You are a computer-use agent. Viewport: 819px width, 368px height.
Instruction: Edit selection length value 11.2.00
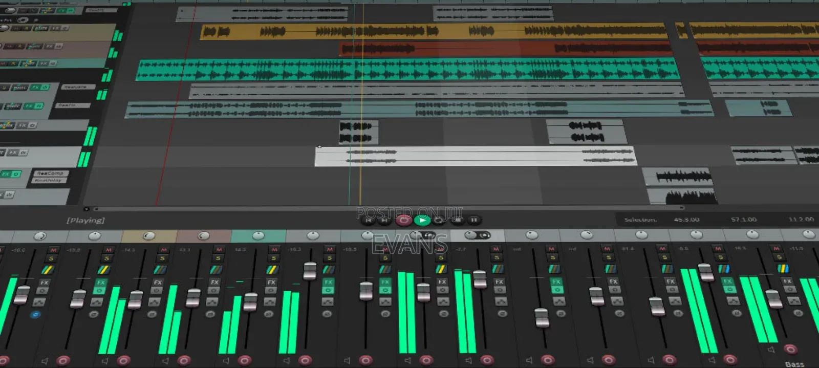click(801, 219)
